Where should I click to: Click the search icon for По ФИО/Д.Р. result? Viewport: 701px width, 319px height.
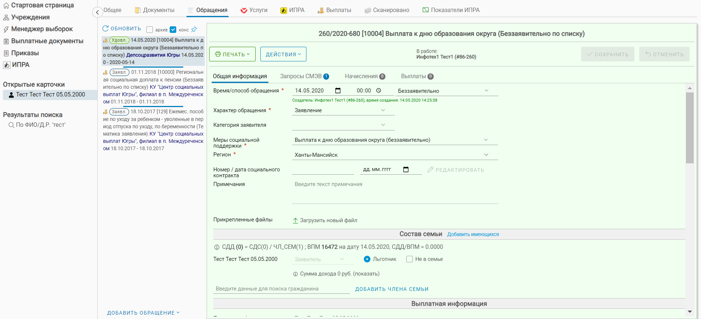coord(11,125)
